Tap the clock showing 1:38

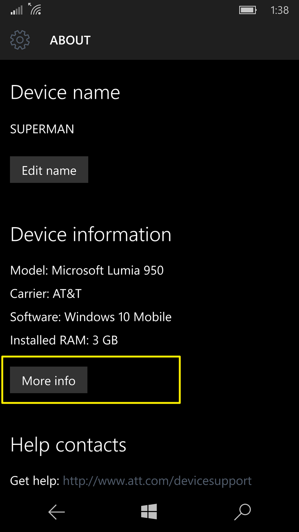tap(279, 10)
